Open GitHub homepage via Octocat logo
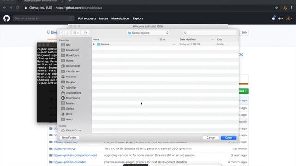Screen dimensions: 296x166 [x=6, y=18]
